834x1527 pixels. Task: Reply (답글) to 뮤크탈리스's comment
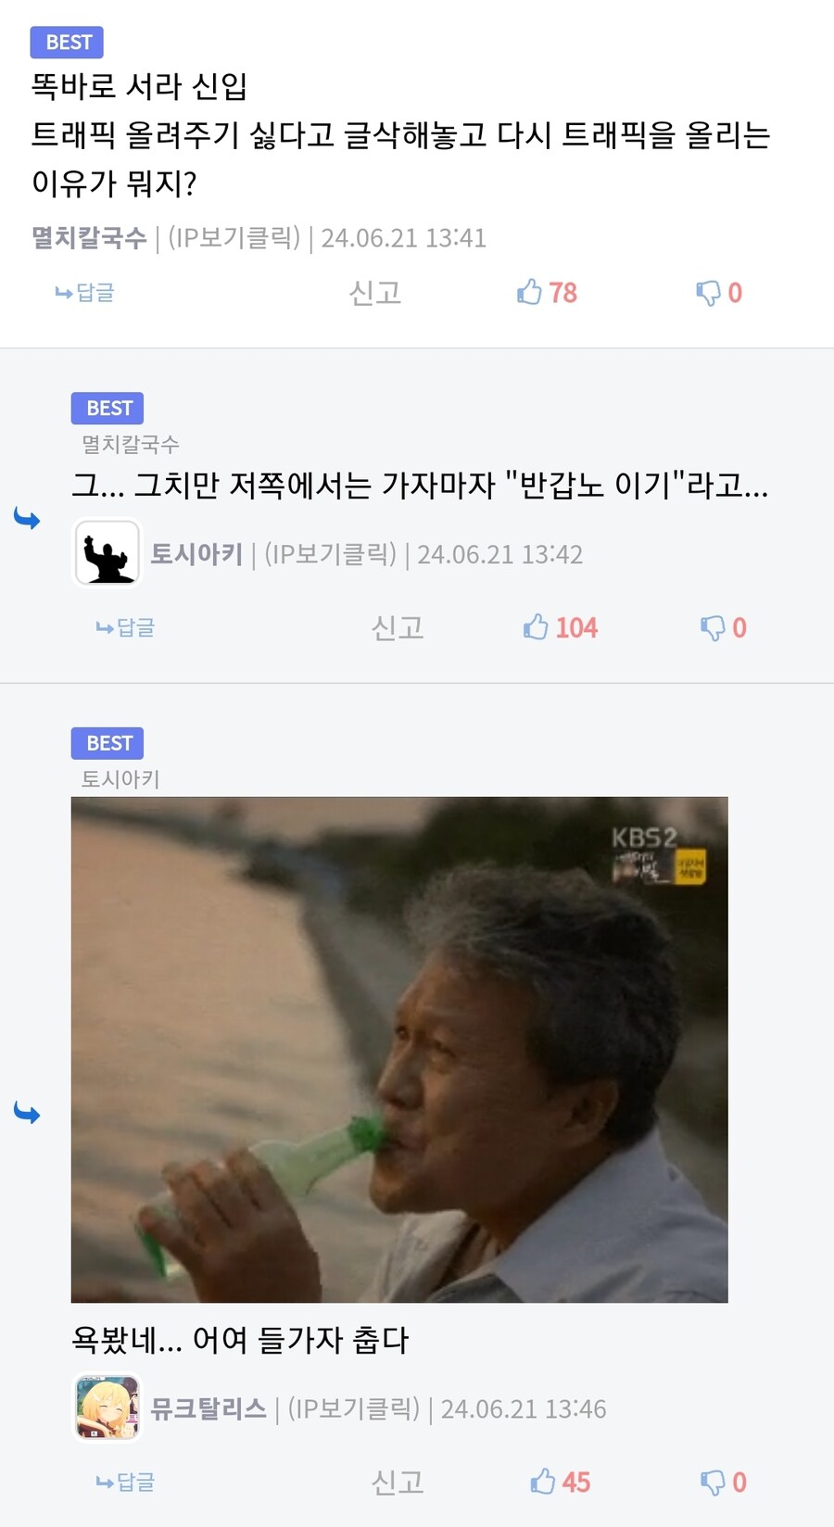click(x=126, y=1482)
